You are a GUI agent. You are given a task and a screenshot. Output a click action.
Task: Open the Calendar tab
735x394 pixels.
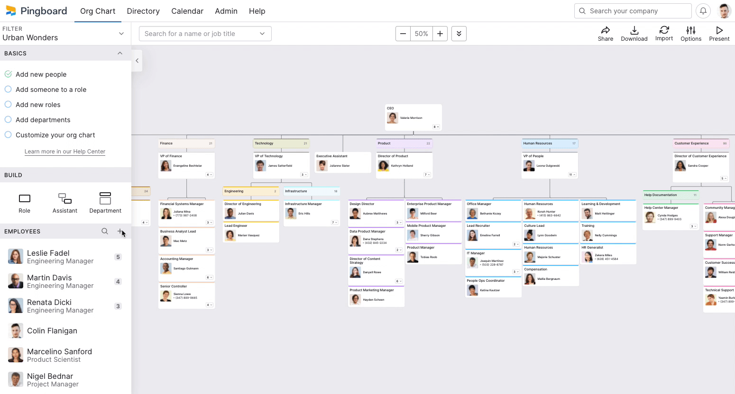(187, 11)
